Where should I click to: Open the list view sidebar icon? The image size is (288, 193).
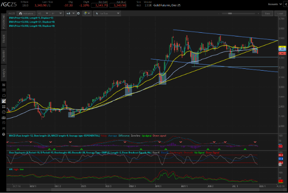tap(4, 90)
